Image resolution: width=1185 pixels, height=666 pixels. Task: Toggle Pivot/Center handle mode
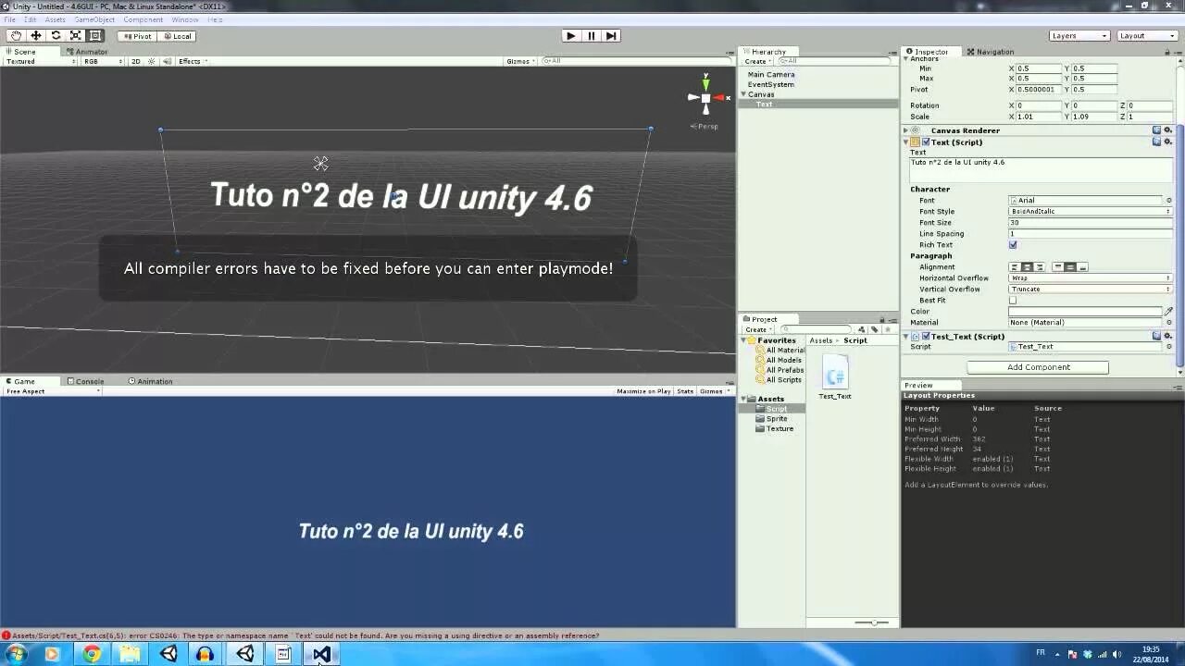coord(137,36)
